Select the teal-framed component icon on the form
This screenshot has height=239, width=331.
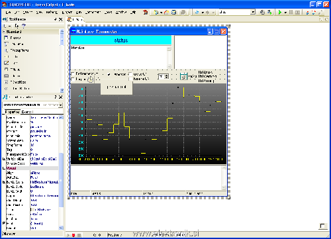(x=183, y=77)
